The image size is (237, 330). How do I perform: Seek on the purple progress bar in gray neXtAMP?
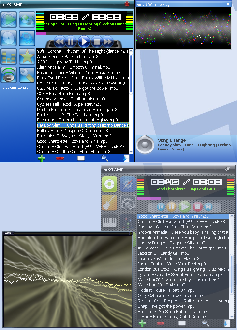186,199
